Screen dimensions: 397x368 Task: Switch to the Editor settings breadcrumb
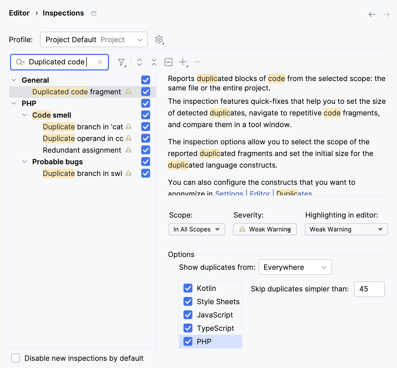pyautogui.click(x=19, y=13)
